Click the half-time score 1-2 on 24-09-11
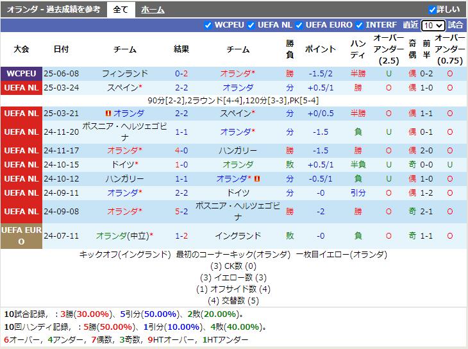This screenshot has height=349, width=468. pos(426,192)
